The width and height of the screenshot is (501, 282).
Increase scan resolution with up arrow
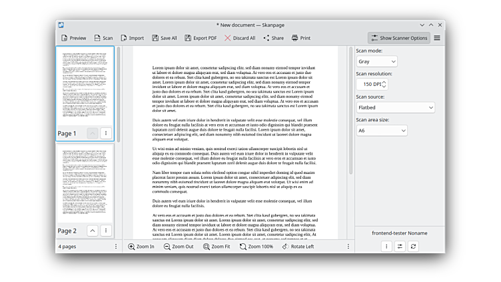coord(384,82)
